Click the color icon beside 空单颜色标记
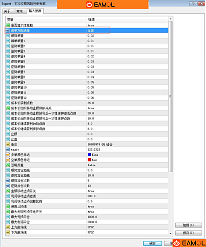 pos(8,160)
